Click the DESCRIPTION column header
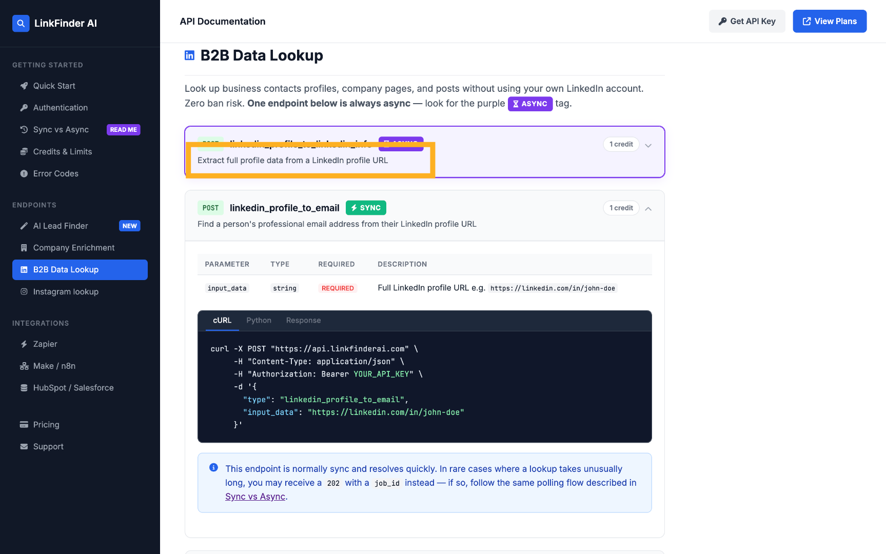This screenshot has height=554, width=886. (x=403, y=264)
